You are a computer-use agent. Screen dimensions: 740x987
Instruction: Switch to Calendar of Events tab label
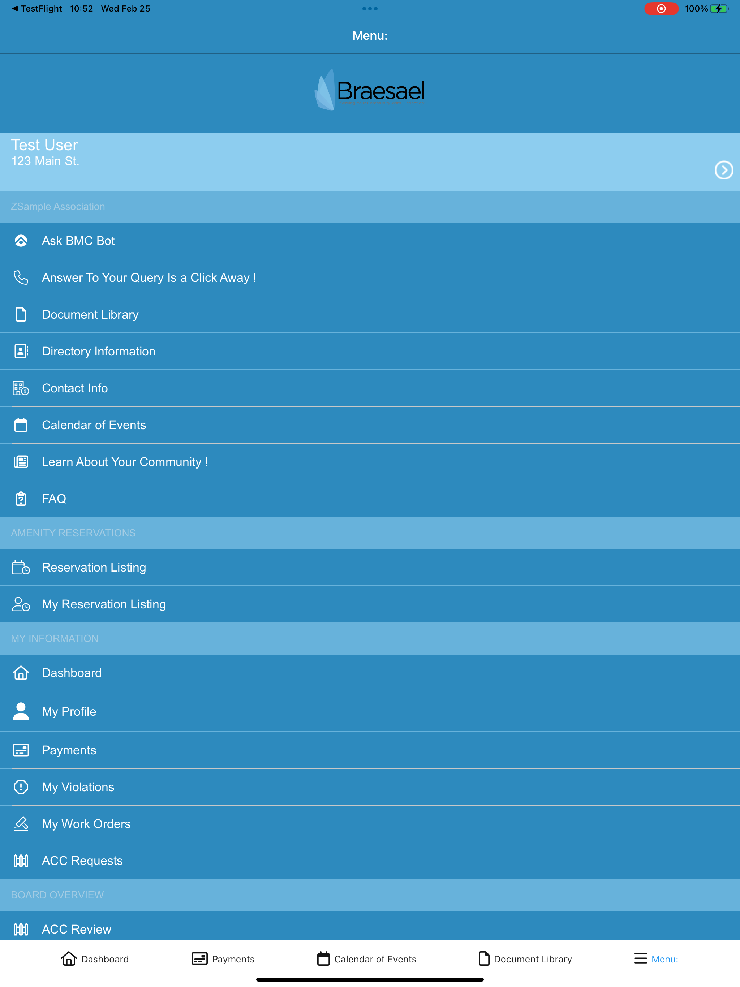(375, 959)
